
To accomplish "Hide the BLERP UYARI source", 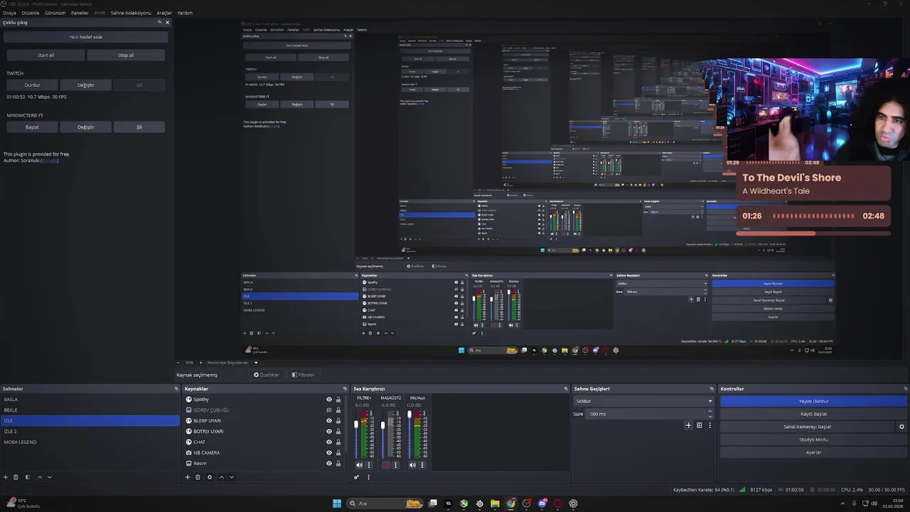I will tap(328, 421).
